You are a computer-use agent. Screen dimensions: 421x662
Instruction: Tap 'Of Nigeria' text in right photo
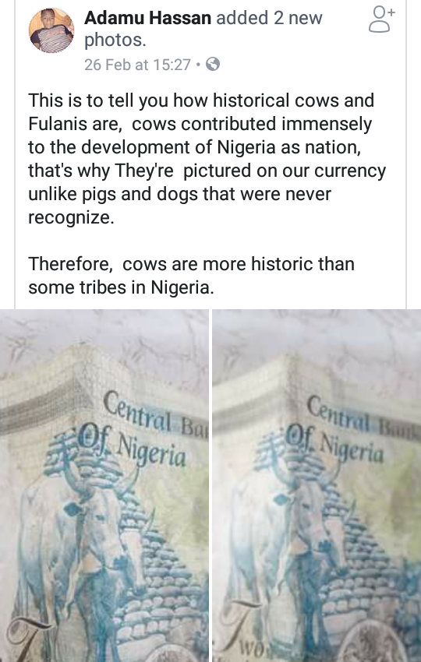click(x=334, y=442)
